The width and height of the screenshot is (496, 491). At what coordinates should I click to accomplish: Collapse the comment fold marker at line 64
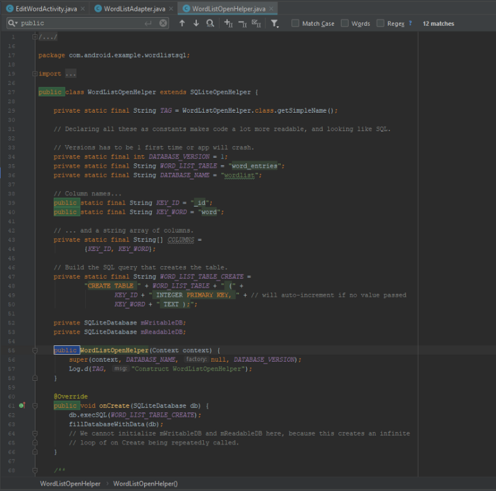pos(35,433)
